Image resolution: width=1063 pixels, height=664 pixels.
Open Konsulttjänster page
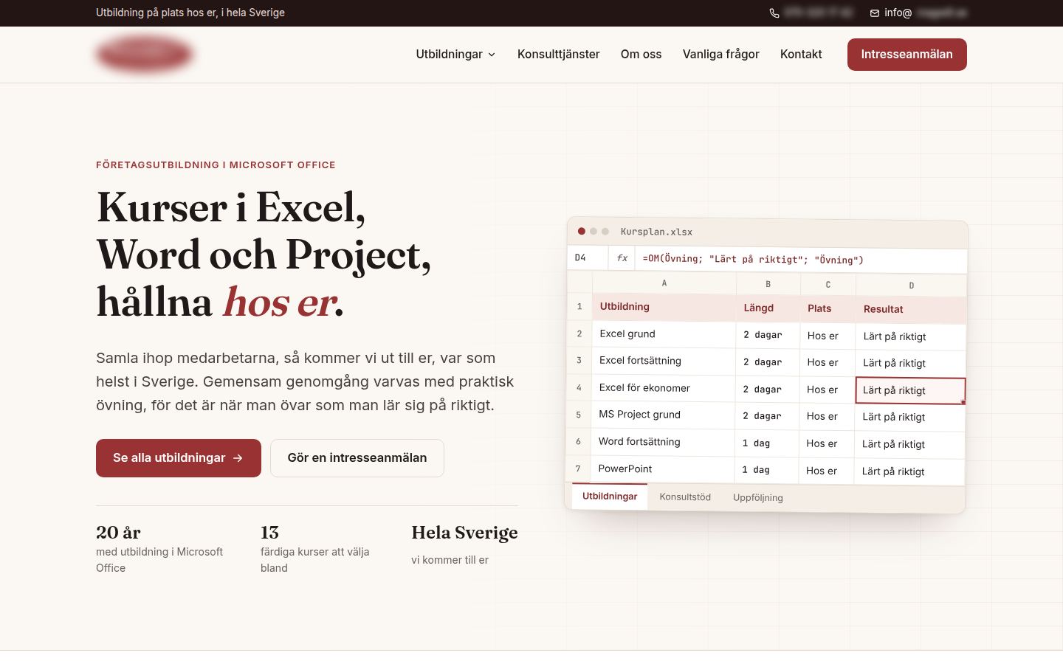559,55
